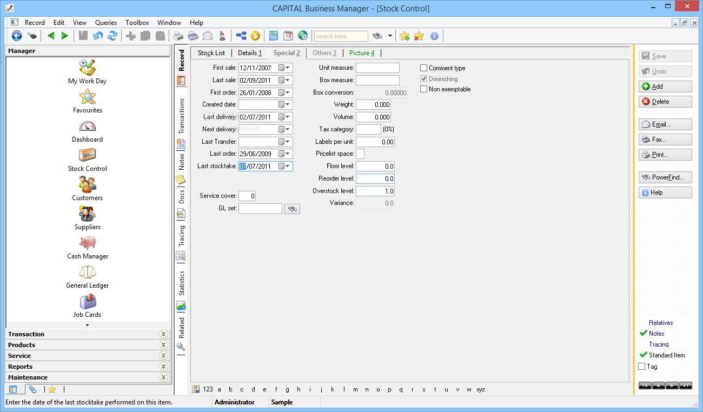The height and width of the screenshot is (412, 703).
Task: Click the refresh arrows toolbar icon
Action: [112, 36]
